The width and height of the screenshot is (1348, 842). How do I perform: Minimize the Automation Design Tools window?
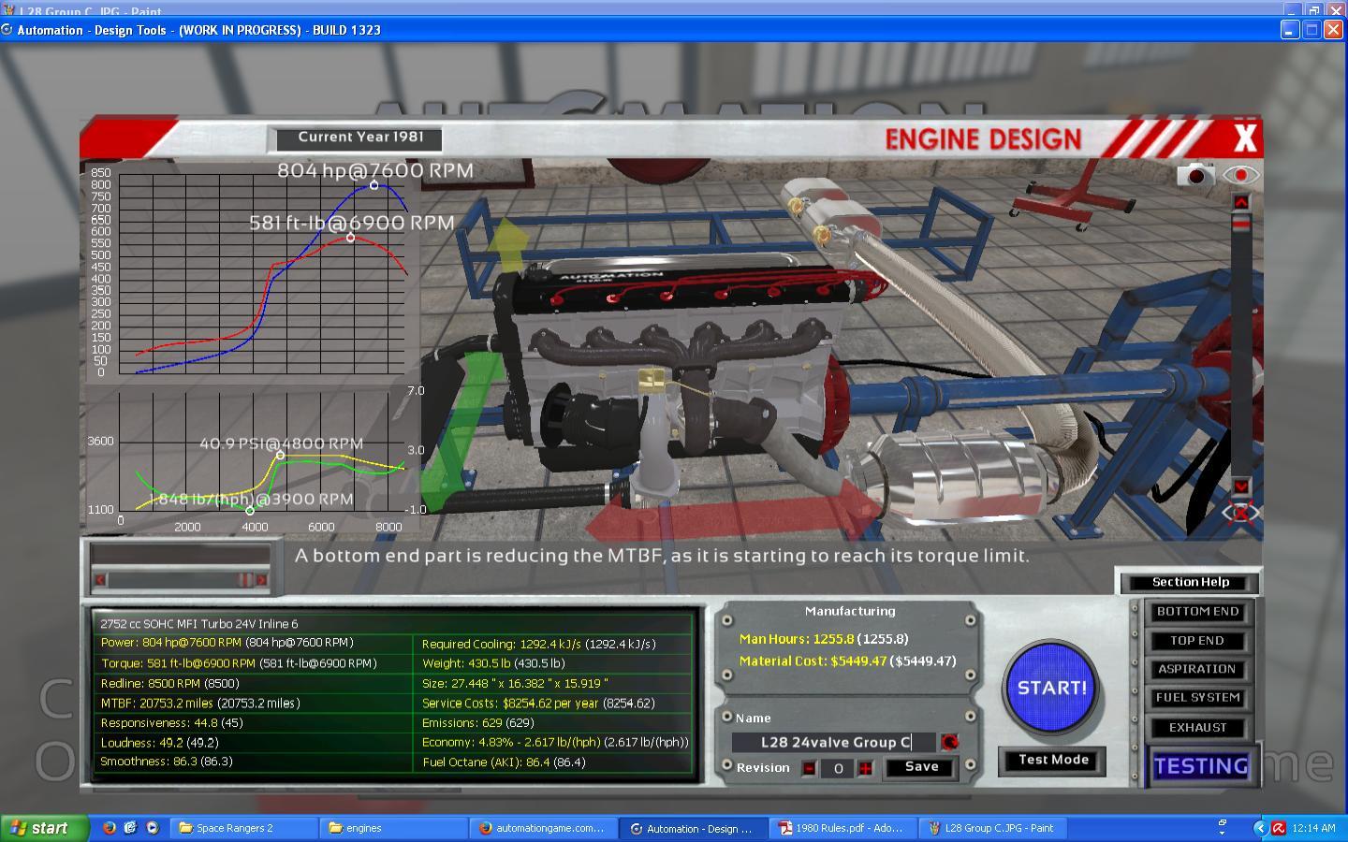pos(1289,30)
